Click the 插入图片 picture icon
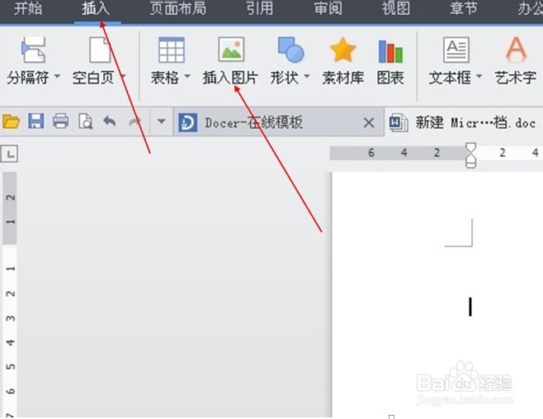The width and height of the screenshot is (543, 419). pos(231,50)
